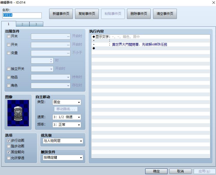The height and width of the screenshot is (175, 216).
Task: Click the event graphic gate image
Action: point(18,113)
